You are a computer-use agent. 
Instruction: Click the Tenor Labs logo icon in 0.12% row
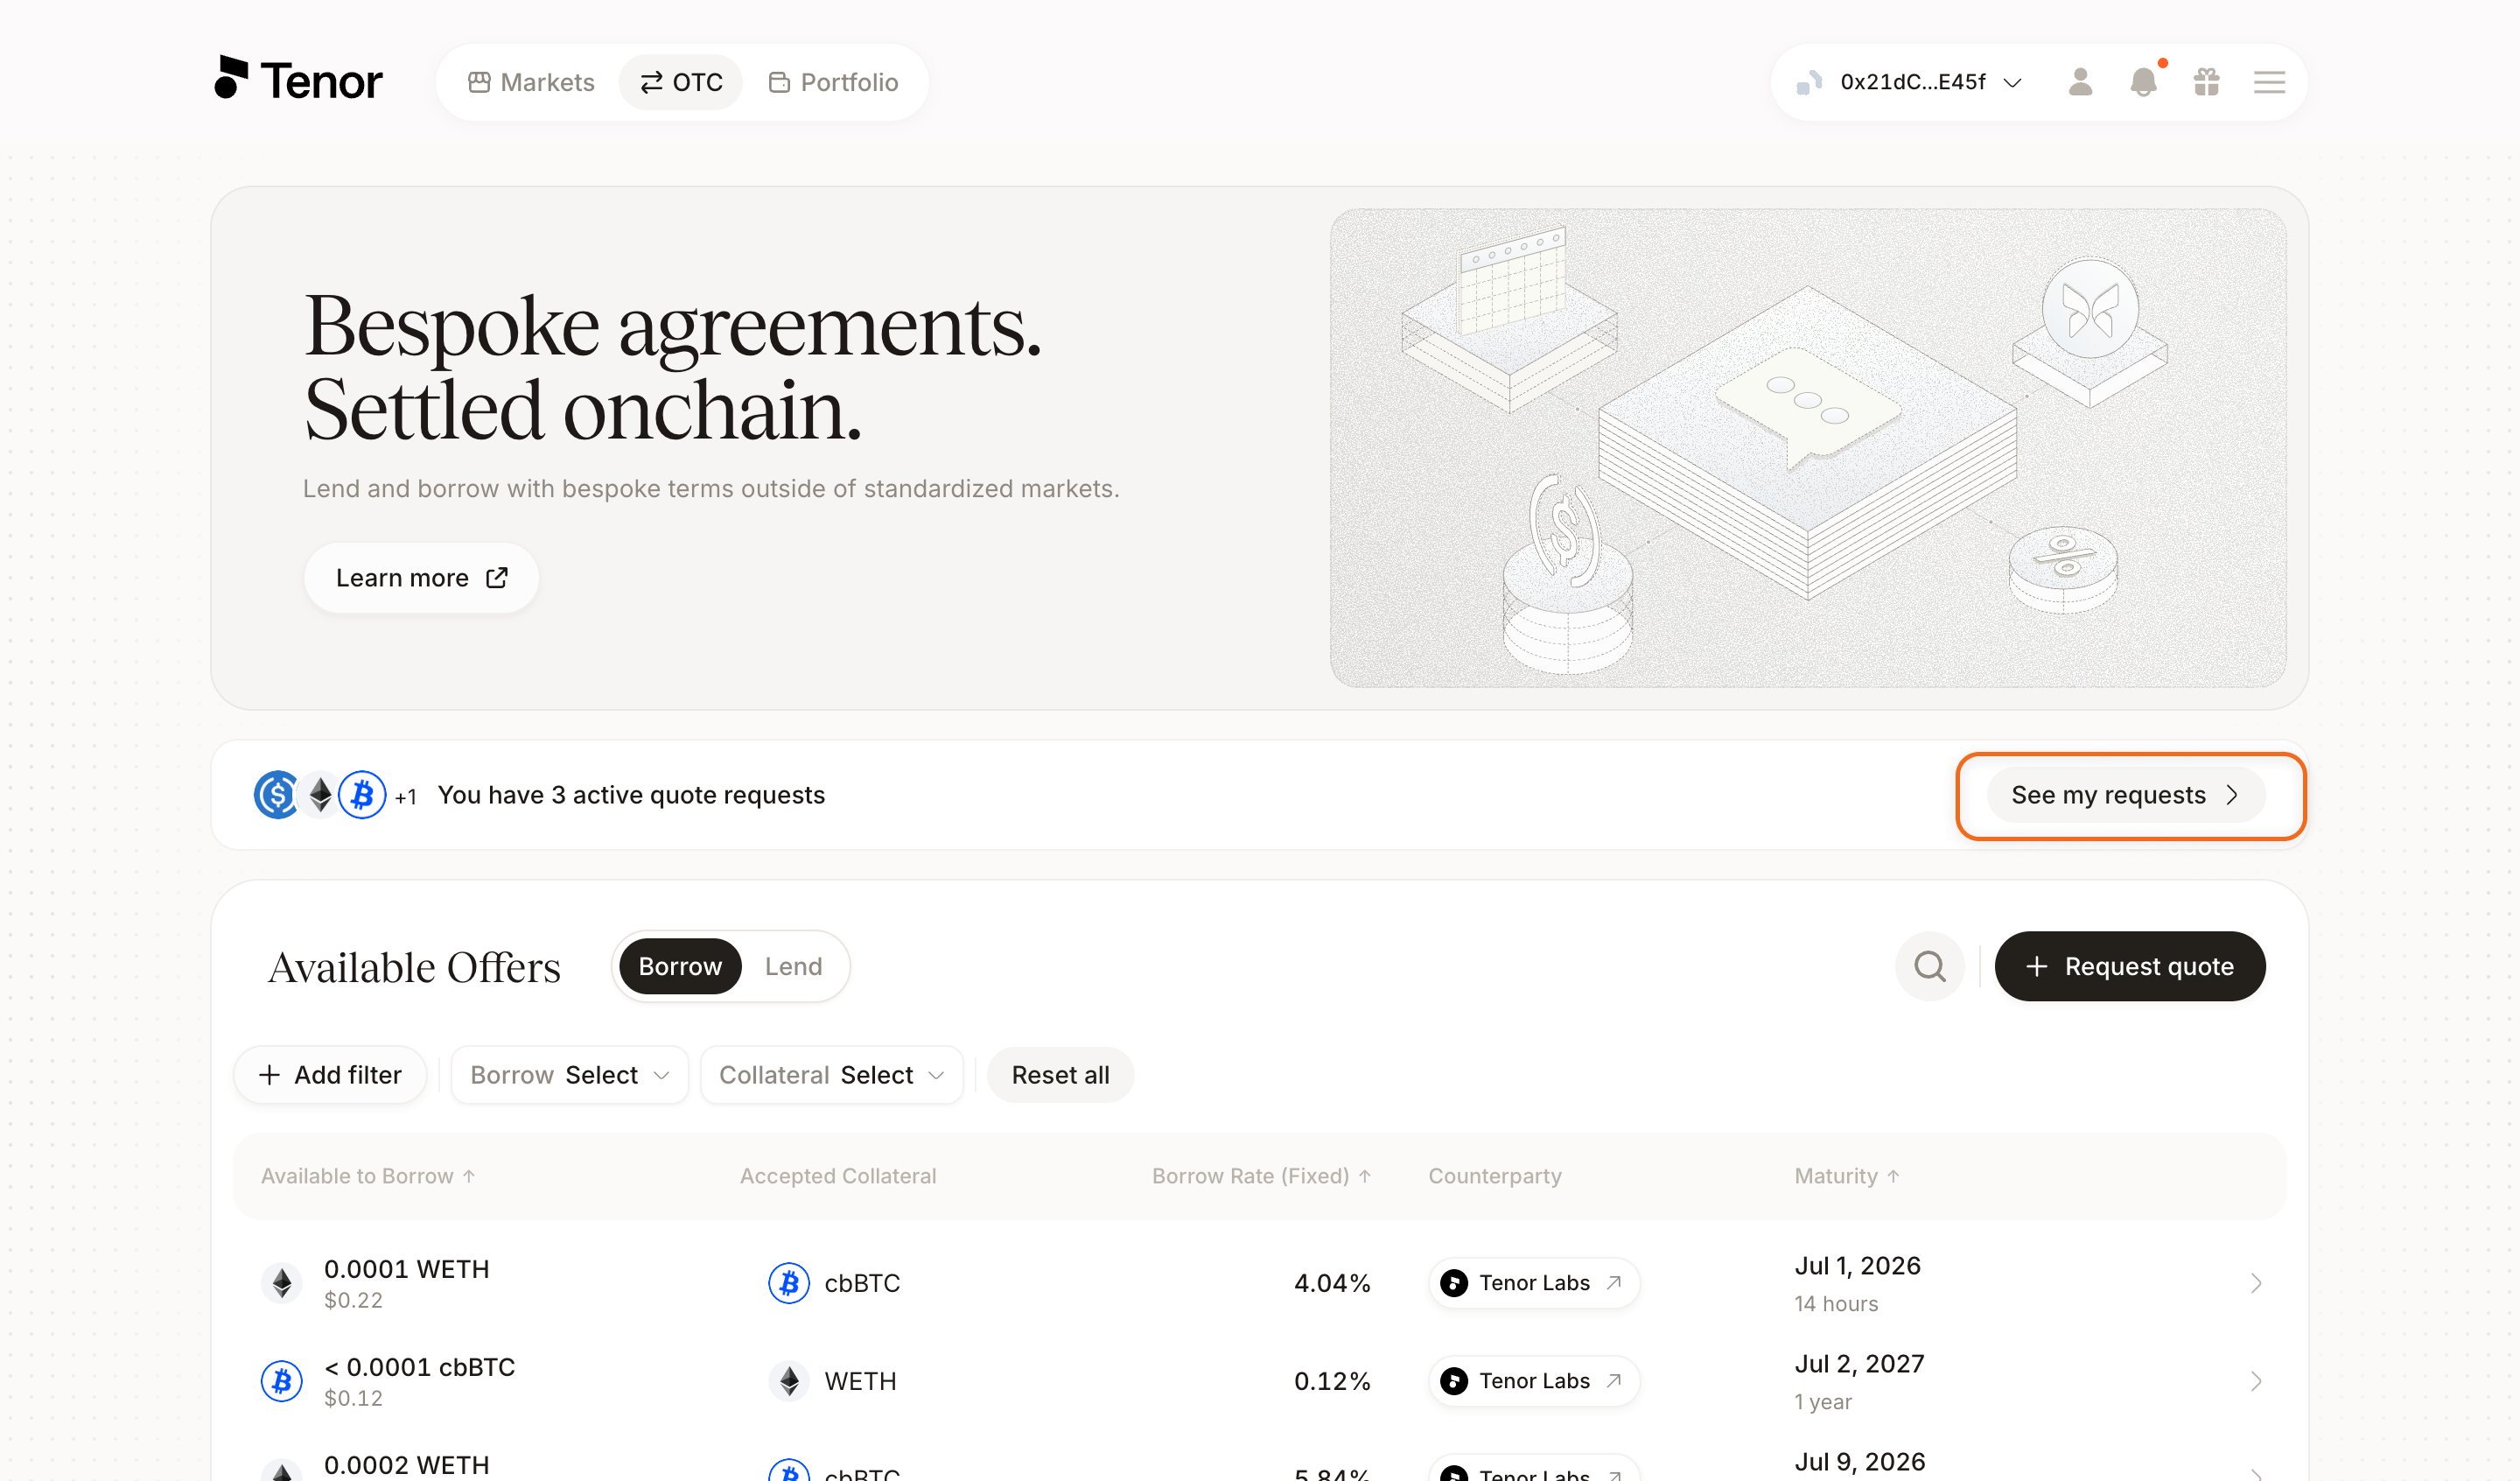tap(1454, 1381)
